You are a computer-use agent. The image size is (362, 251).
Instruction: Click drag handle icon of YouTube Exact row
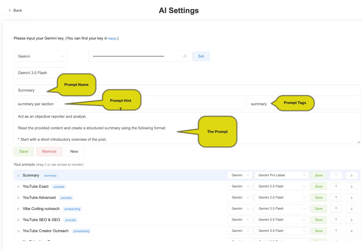pos(18,187)
